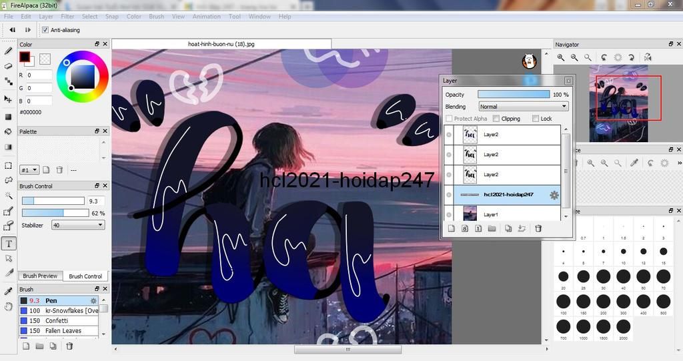Reset rotation in Navigator
Image resolution: width=683 pixels, height=361 pixels.
(x=618, y=57)
